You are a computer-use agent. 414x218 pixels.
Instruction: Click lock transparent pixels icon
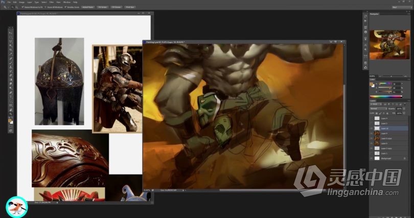tap(377, 113)
